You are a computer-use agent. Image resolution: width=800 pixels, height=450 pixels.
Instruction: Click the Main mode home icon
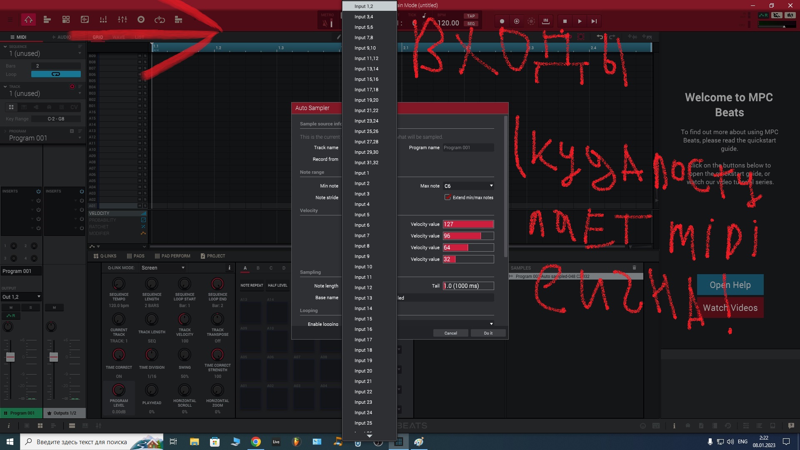point(28,20)
